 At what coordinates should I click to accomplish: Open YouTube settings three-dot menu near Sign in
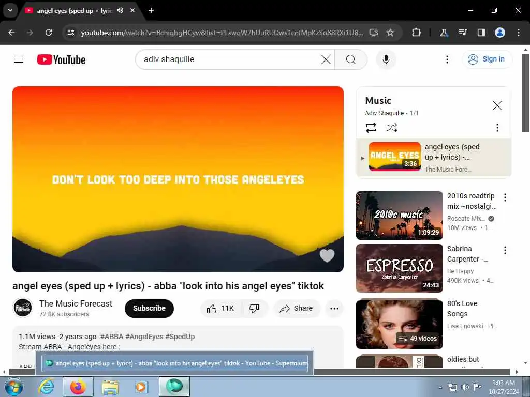pos(447,59)
